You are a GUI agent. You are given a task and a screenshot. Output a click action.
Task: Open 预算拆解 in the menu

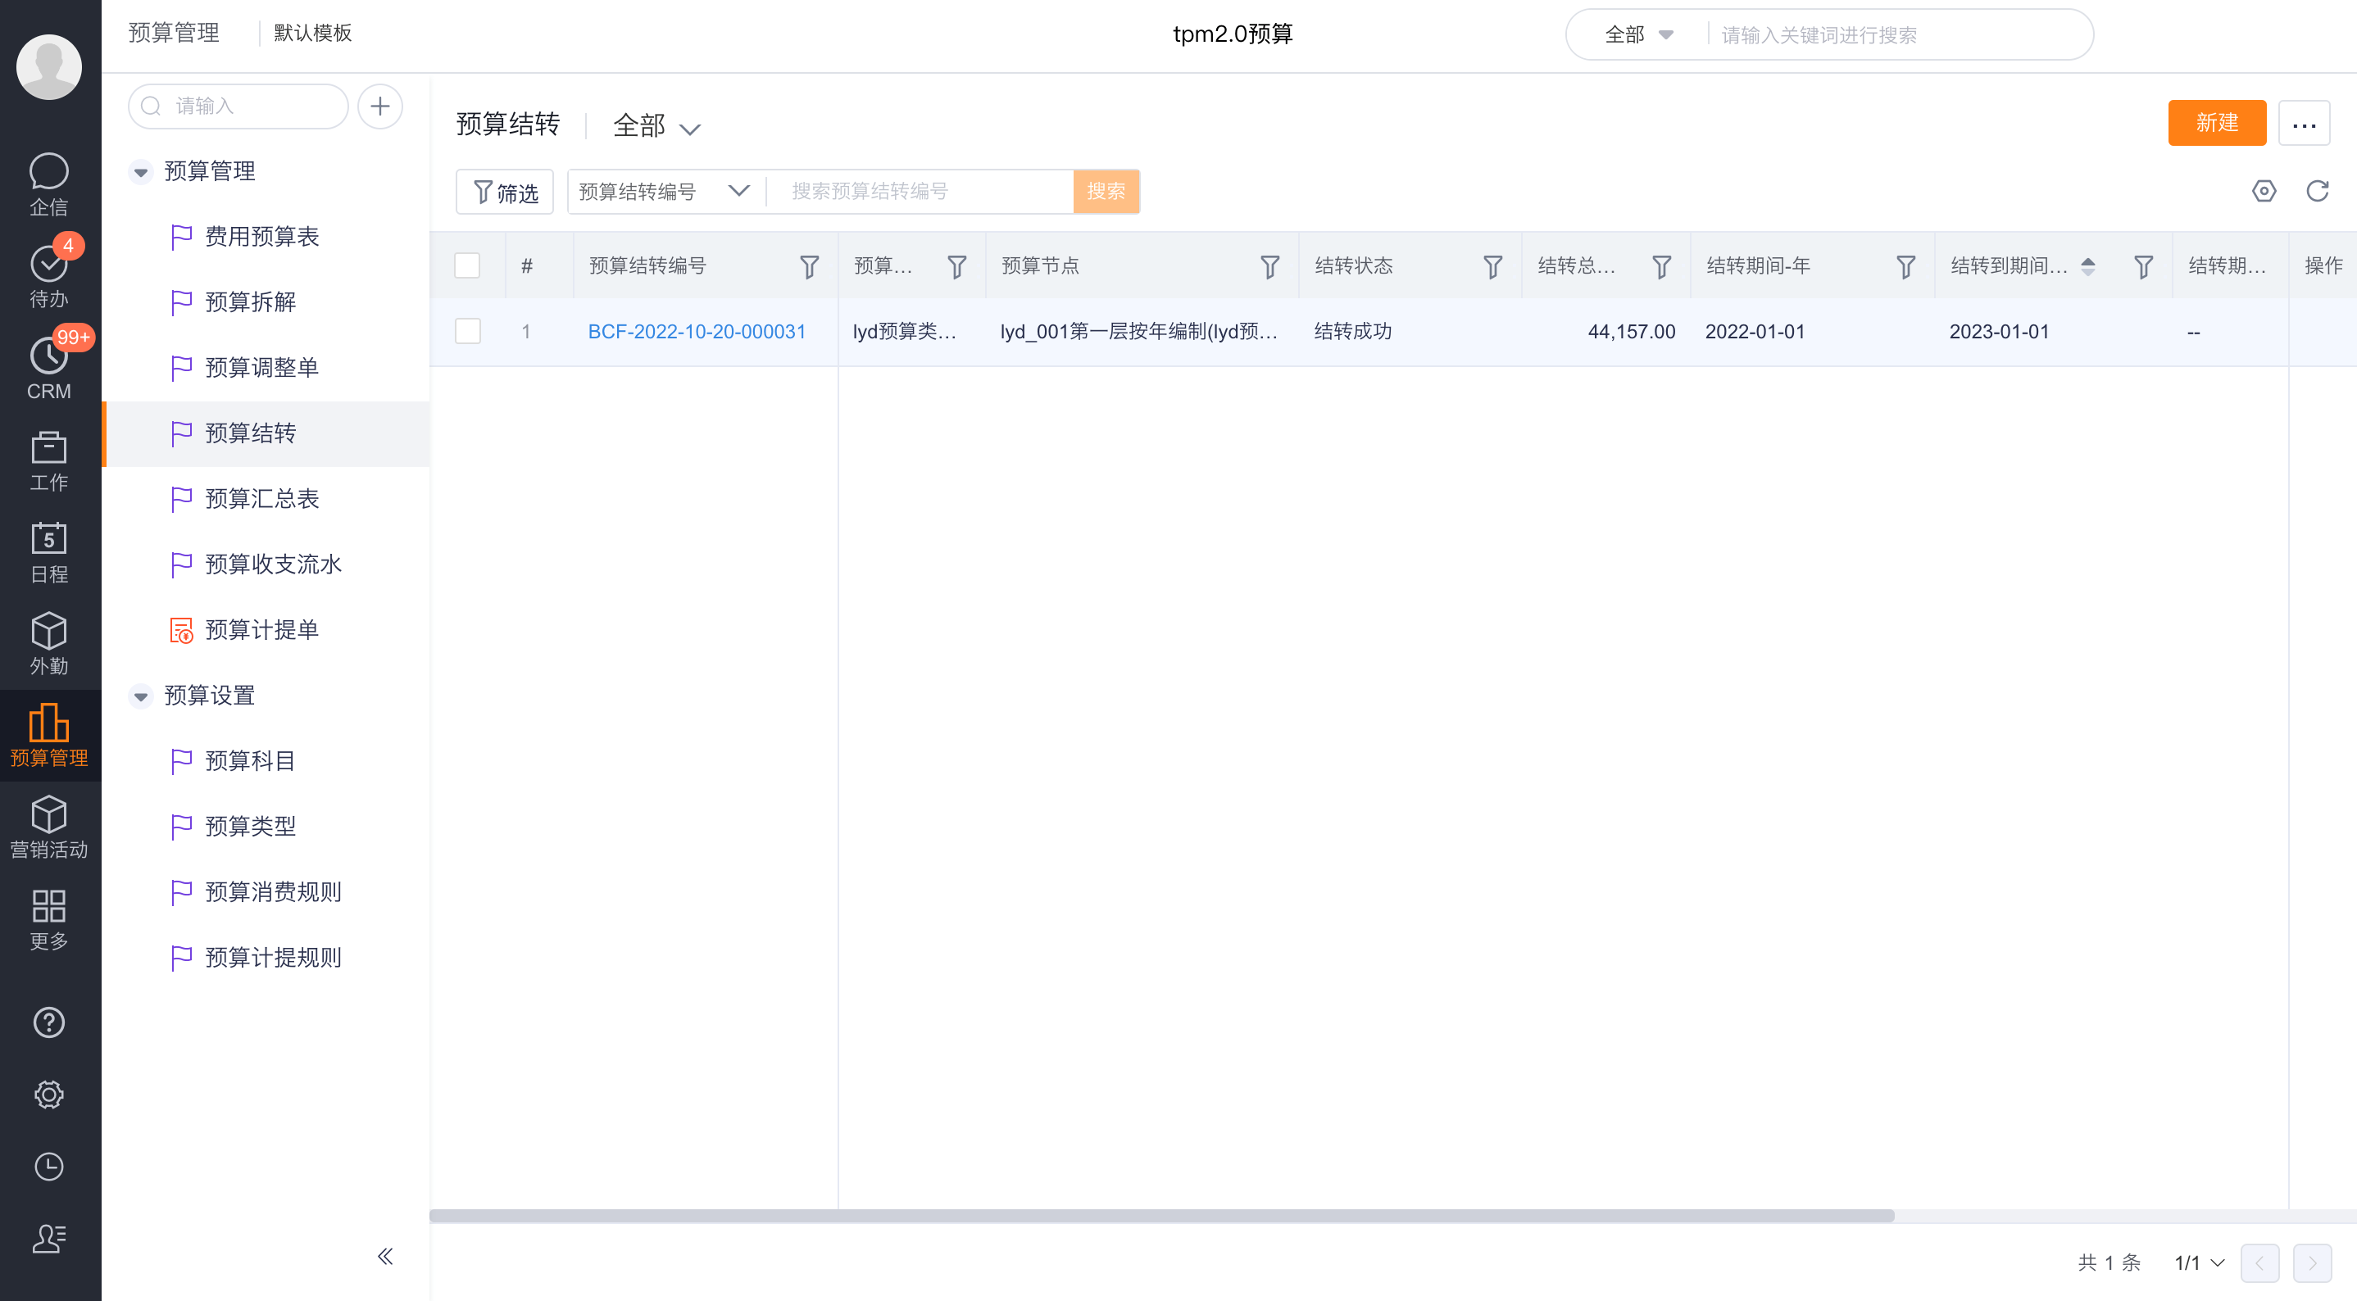click(251, 302)
